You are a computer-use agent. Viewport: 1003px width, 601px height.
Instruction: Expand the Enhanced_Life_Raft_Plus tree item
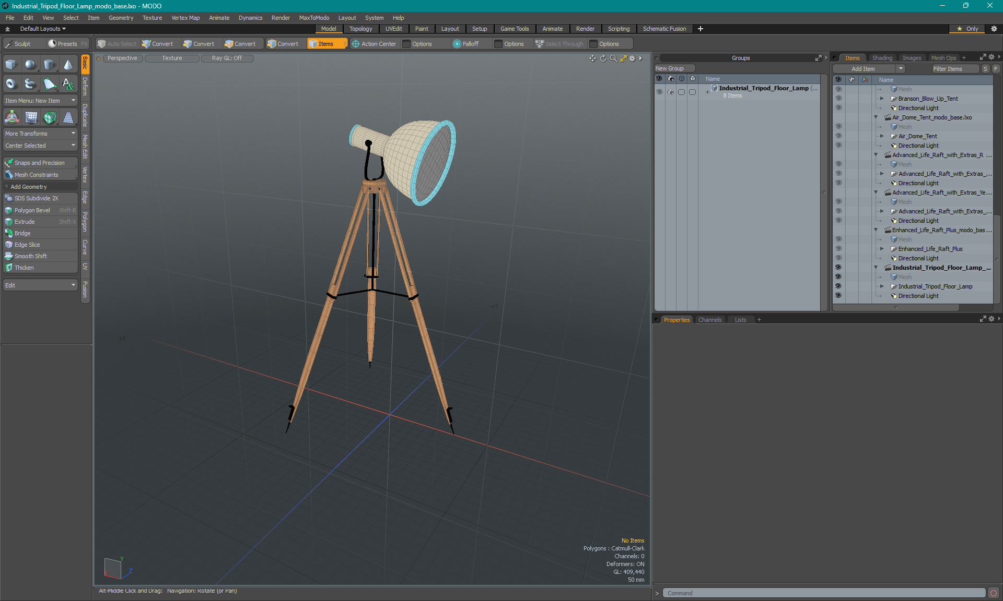(882, 249)
